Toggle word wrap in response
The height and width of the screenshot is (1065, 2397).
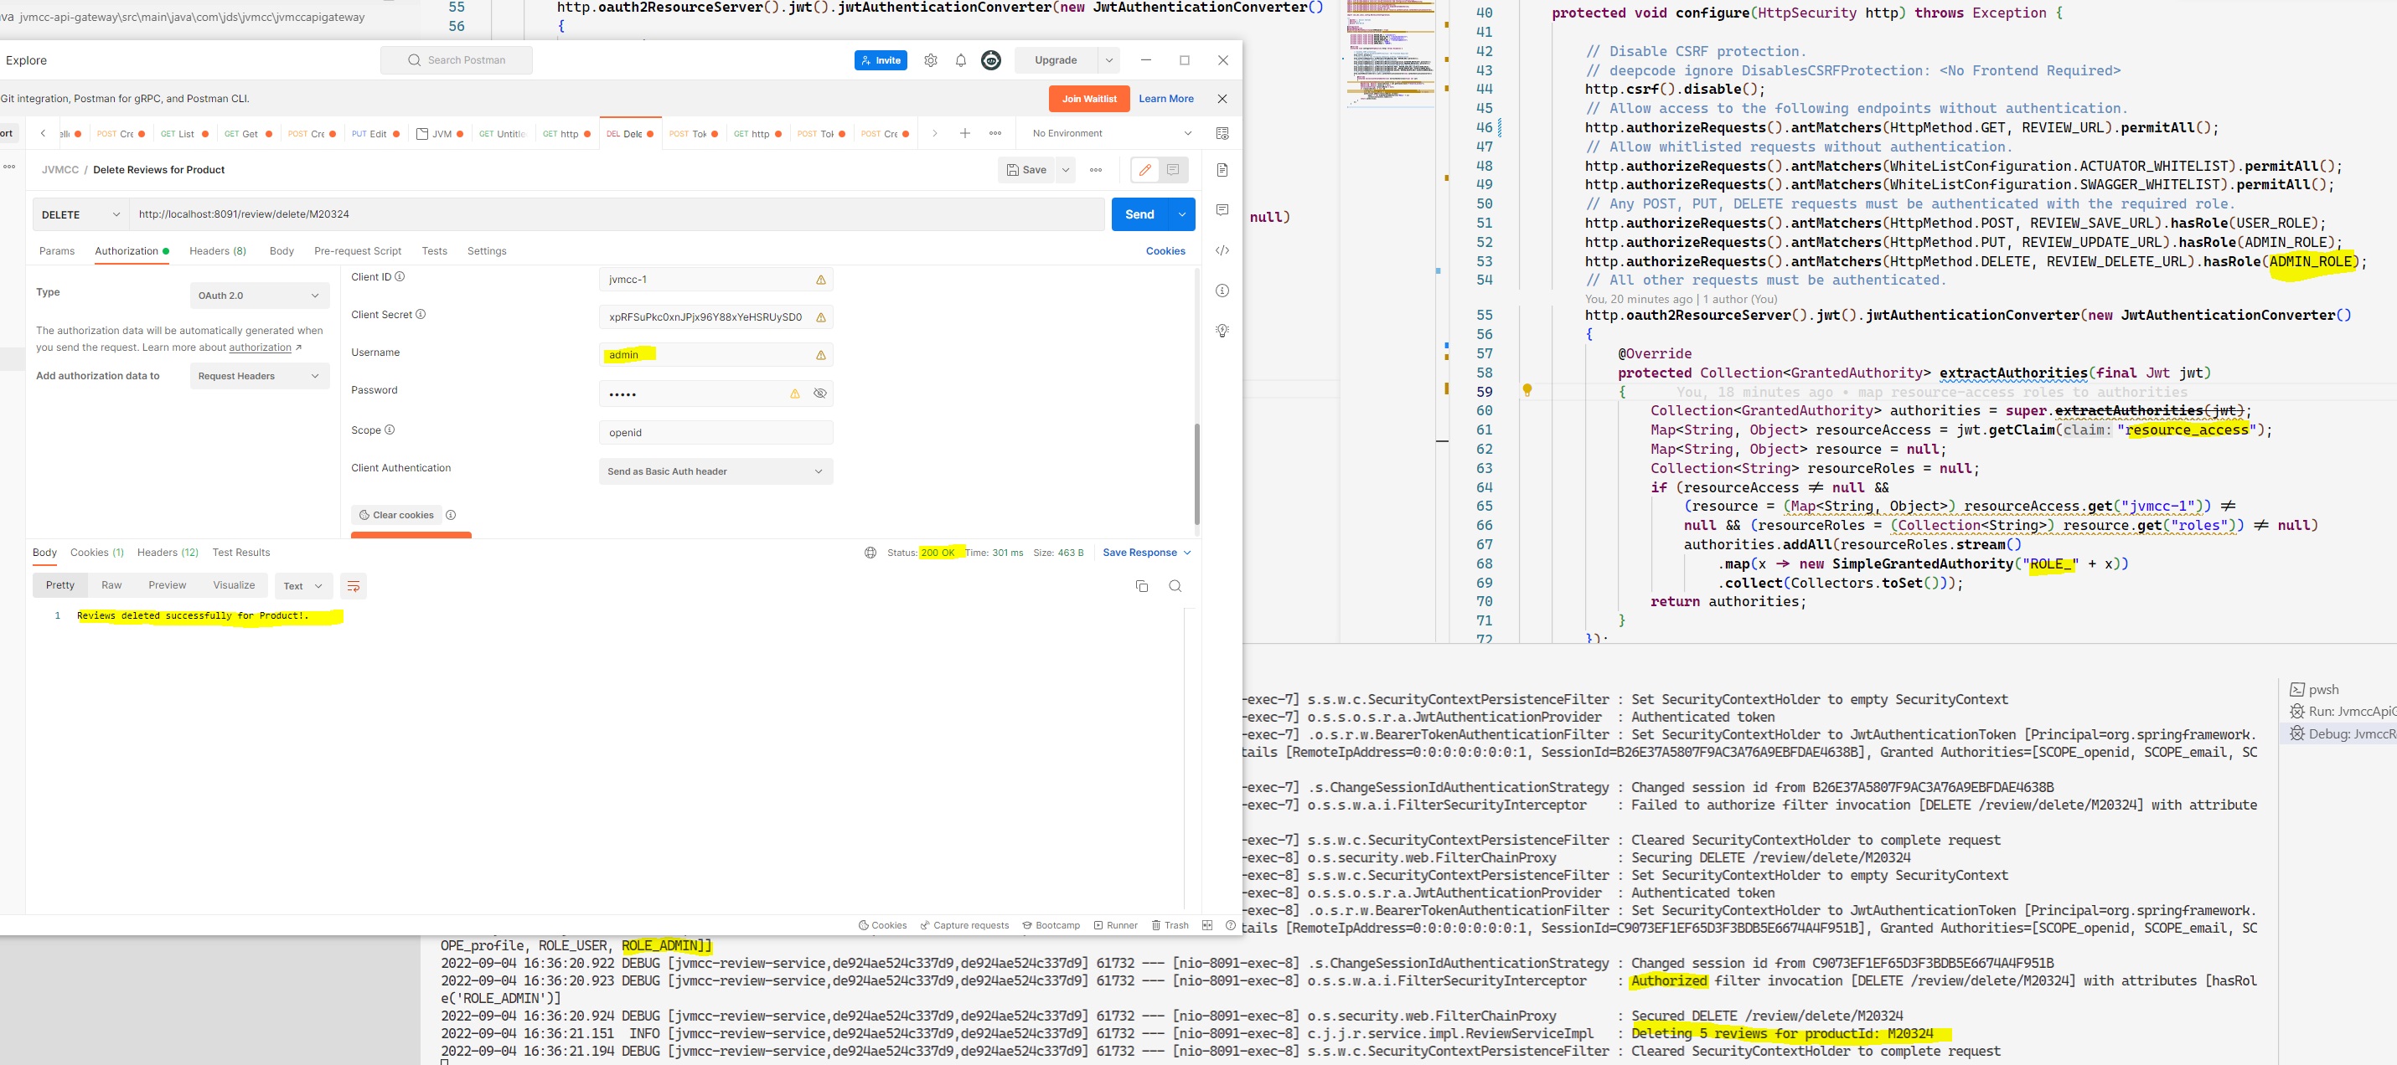pyautogui.click(x=353, y=586)
